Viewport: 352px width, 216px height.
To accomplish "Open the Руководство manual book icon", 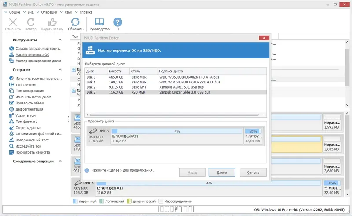I will click(x=99, y=22).
